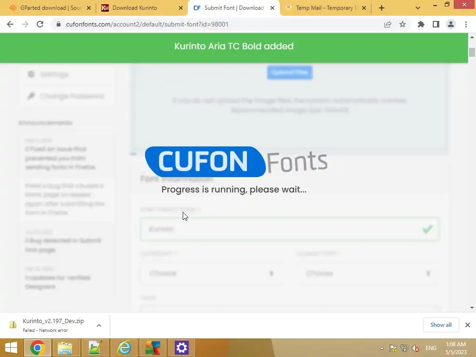
Task: Open the License Type Choose dropdown
Action: 368,273
